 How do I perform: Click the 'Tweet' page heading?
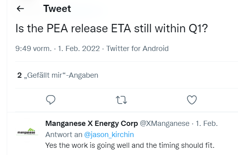pos(57,8)
